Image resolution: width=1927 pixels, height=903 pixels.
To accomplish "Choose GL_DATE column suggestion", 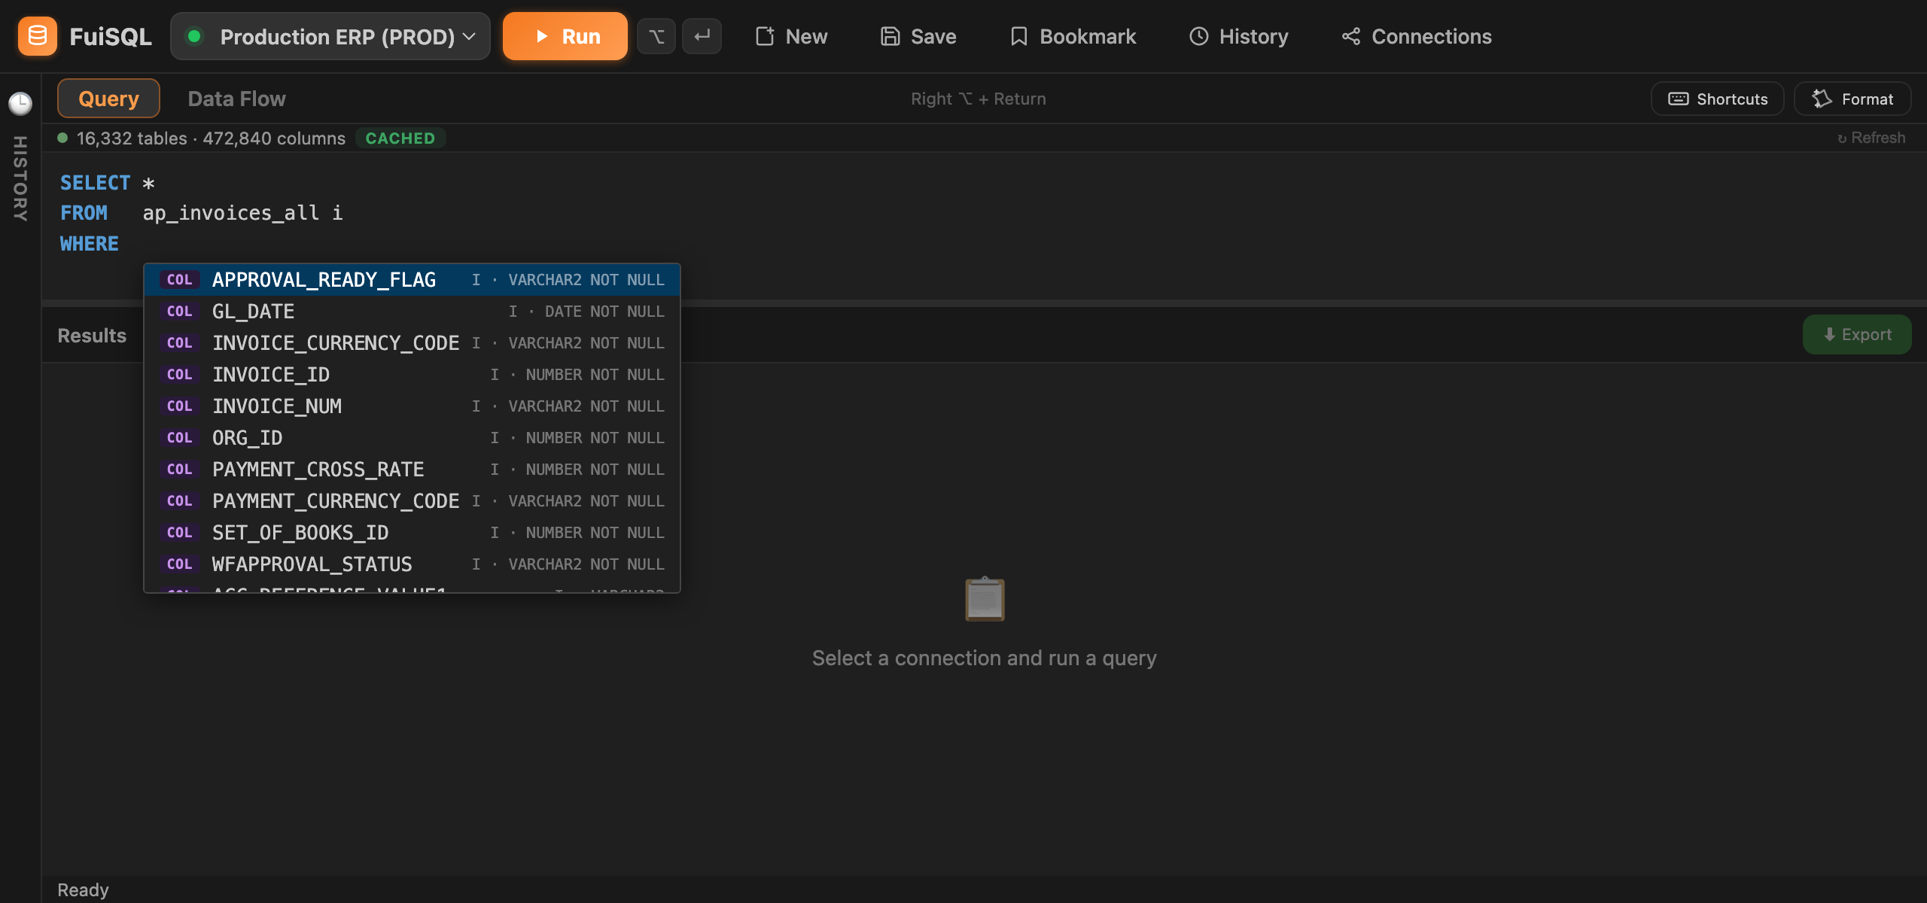I will click(412, 312).
